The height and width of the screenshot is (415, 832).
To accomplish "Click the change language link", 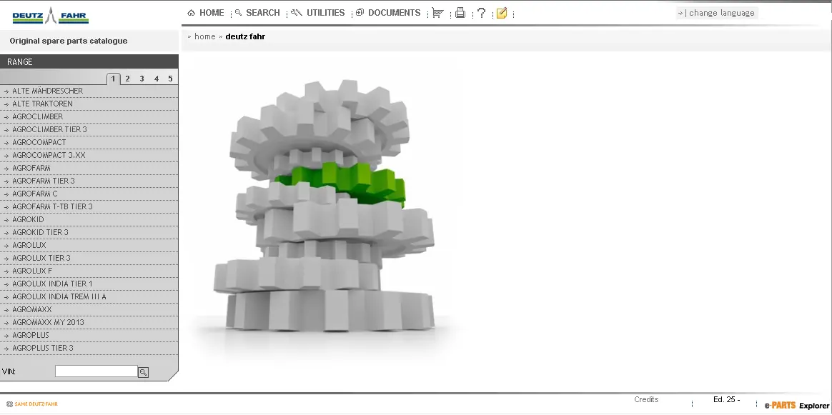I will (x=716, y=13).
